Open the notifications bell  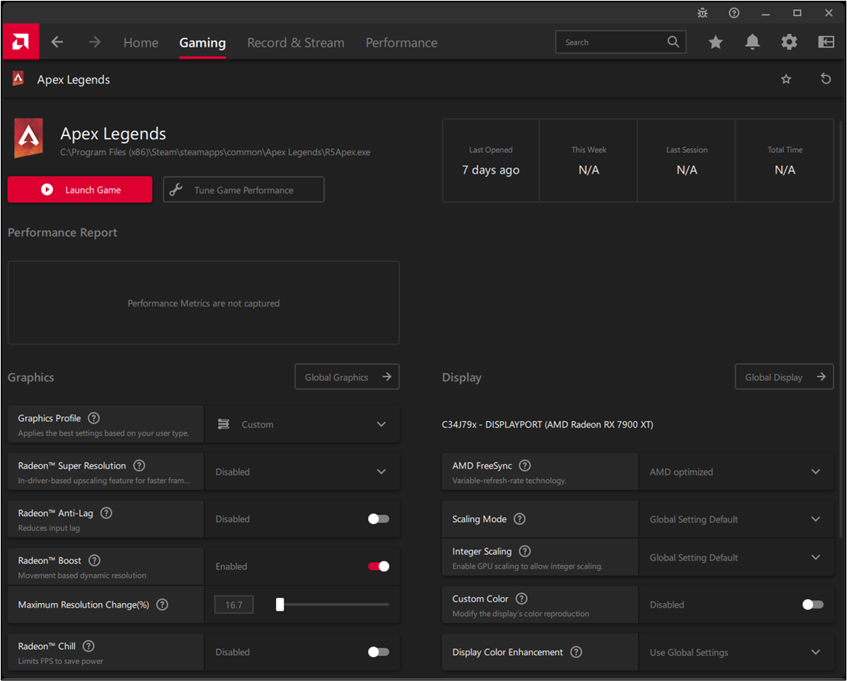click(x=752, y=42)
